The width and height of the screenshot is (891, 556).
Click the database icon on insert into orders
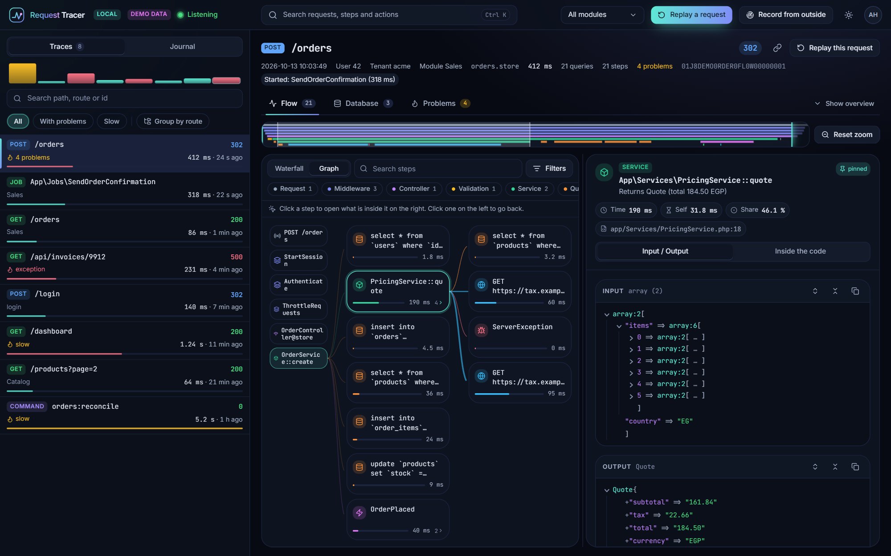click(x=359, y=330)
